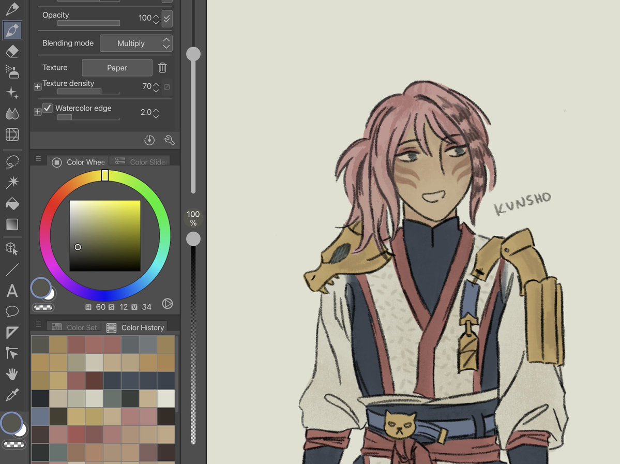Click the main drawing color at toolbar bottom
Screen dimensions: 620x464
pyautogui.click(x=11, y=423)
